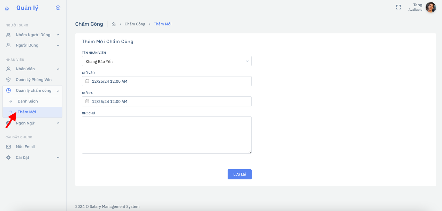Collapse the Quản lý chấm công menu
Image resolution: width=442 pixels, height=211 pixels.
point(58,91)
